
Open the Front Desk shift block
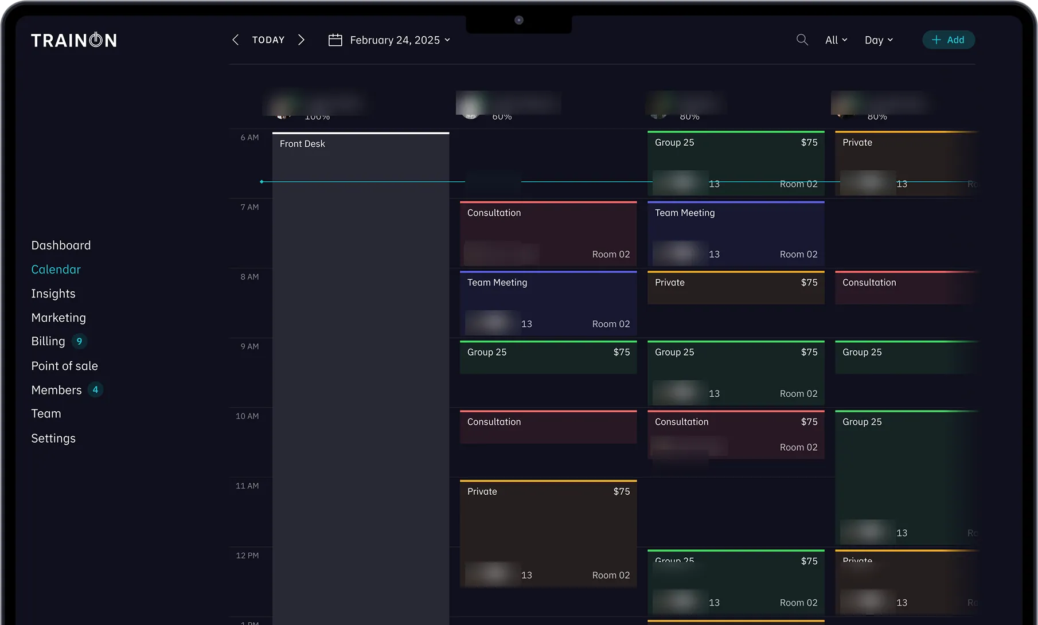361,378
